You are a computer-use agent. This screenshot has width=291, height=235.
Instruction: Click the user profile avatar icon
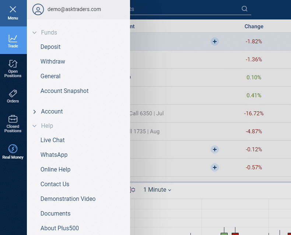click(x=38, y=10)
